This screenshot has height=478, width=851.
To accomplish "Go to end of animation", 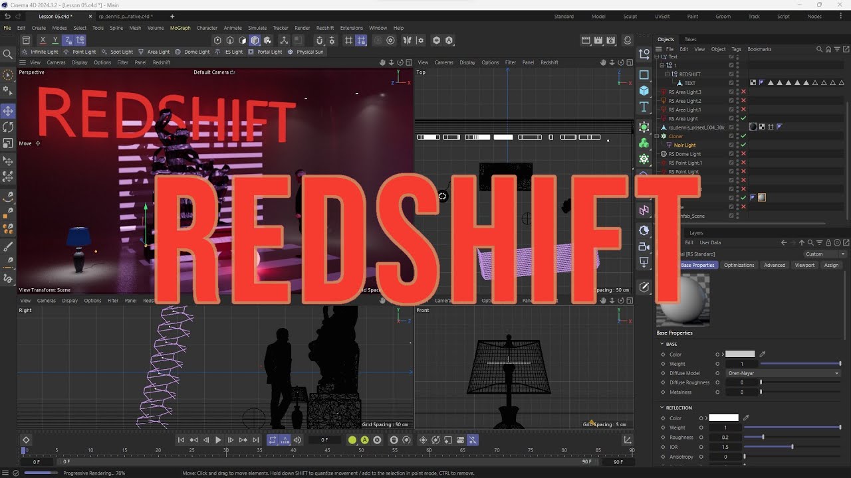I will tap(256, 439).
